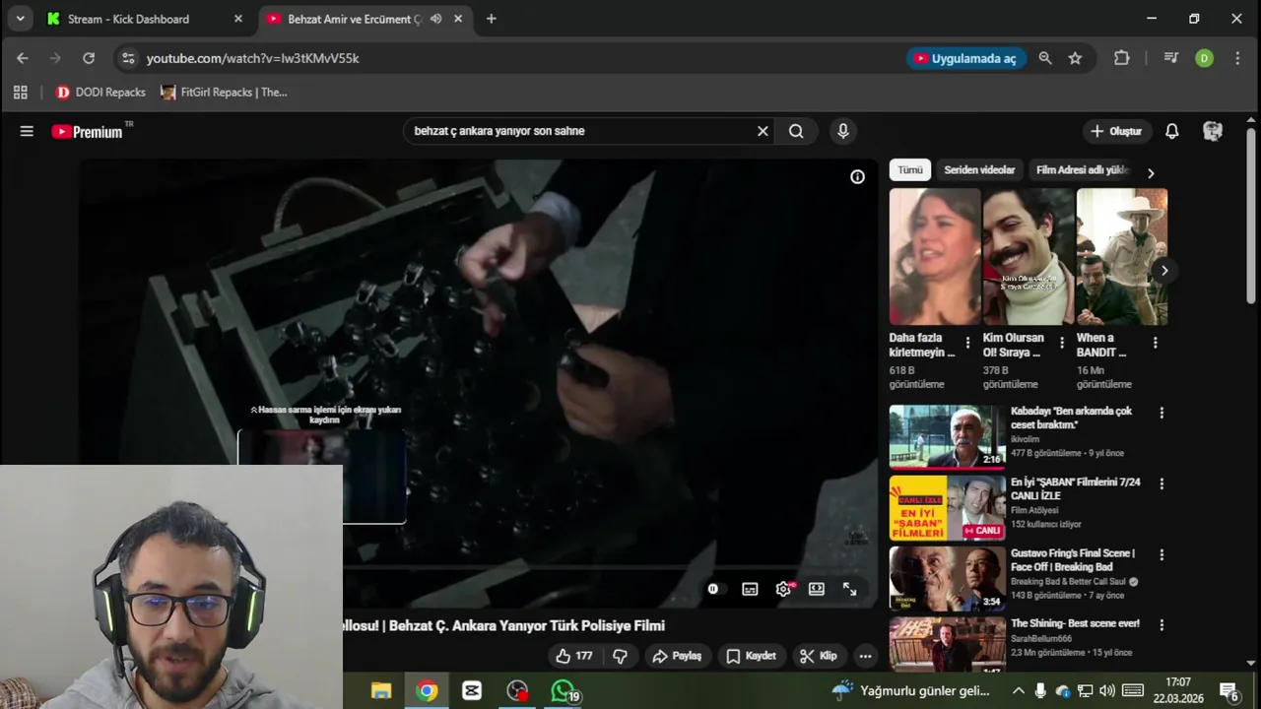Advance the shorts shelf with arrow

coord(1164,271)
